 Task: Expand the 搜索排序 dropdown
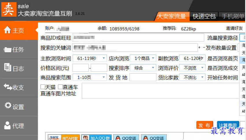coord(143,68)
